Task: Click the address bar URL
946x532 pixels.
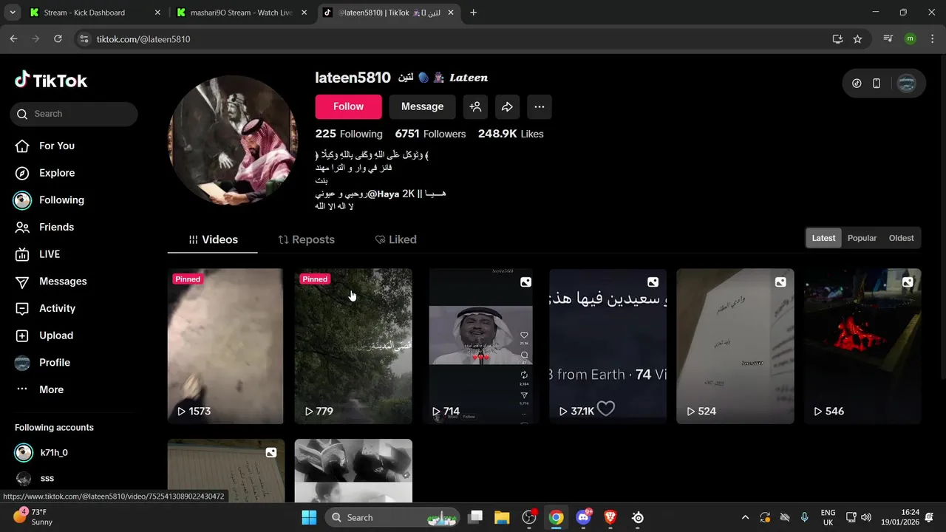Action: [x=143, y=39]
